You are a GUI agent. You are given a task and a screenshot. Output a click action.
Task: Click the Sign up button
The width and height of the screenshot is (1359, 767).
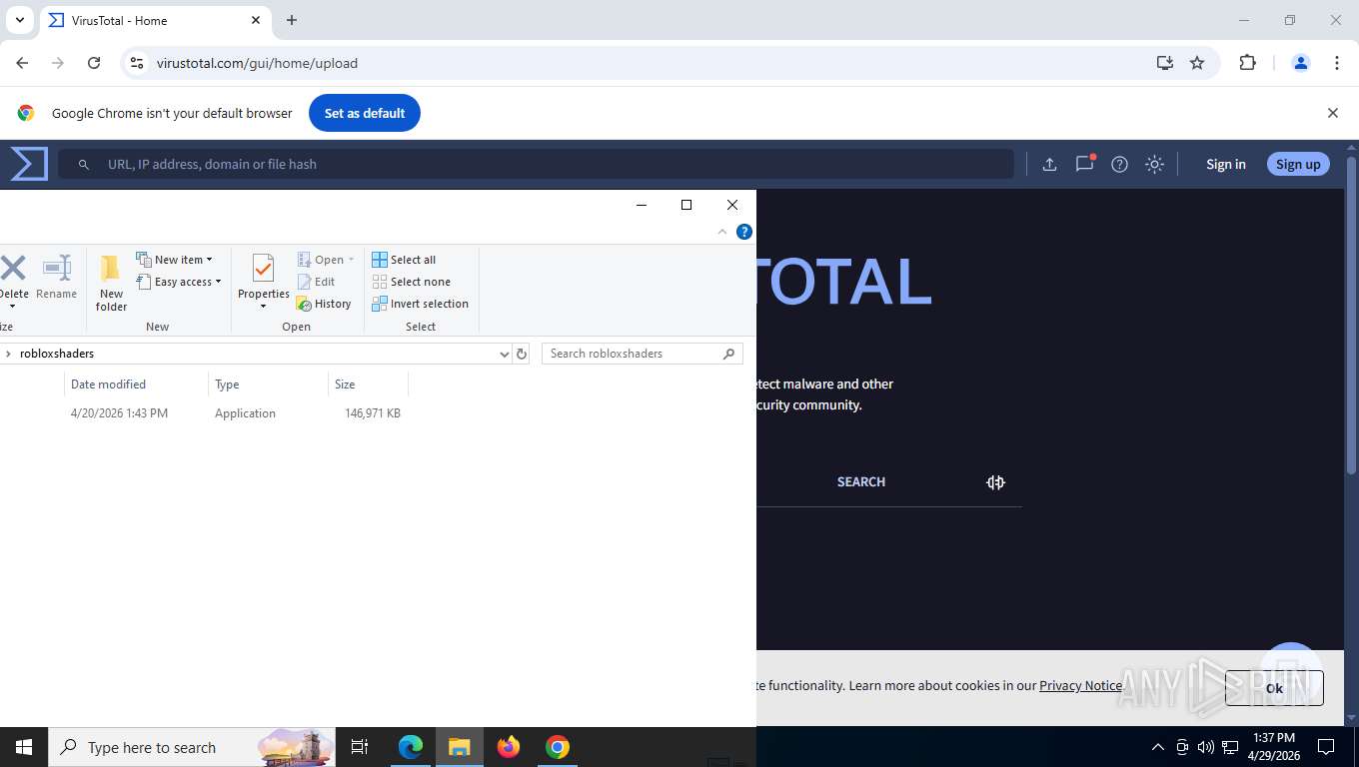coord(1298,164)
